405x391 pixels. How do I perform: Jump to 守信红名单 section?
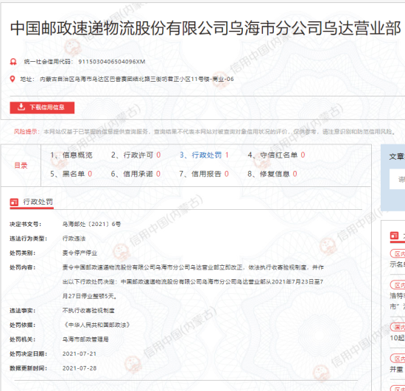coord(276,155)
